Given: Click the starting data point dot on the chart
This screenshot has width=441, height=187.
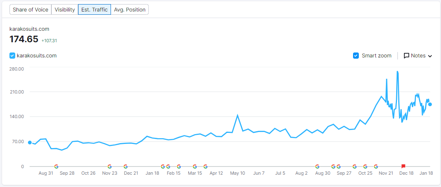Looking at the screenshot, I should tap(30, 142).
